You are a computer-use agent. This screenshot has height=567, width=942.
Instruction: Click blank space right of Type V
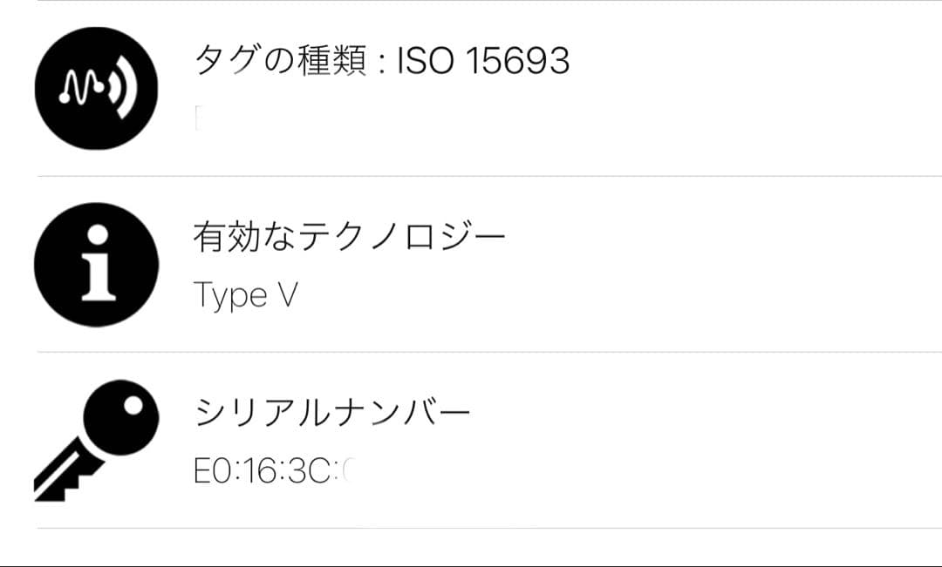coord(611,296)
